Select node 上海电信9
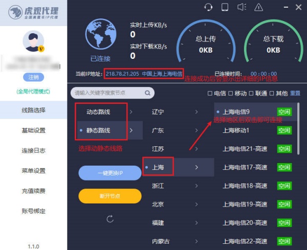Image resolution: width=307 pixels, height=250 pixels. point(236,112)
